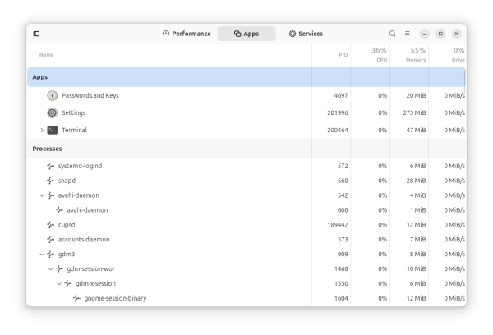This screenshot has height=335, width=493.
Task: Open the search icon in header
Action: [x=392, y=34]
